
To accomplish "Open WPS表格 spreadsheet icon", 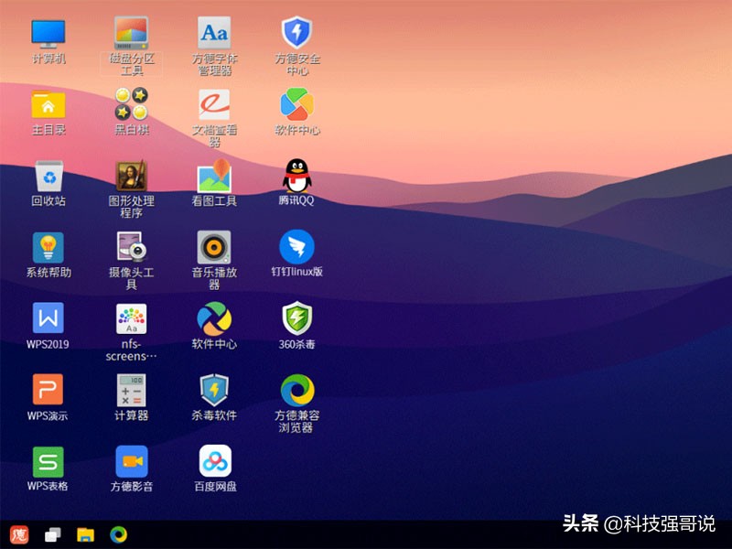I will tap(48, 462).
